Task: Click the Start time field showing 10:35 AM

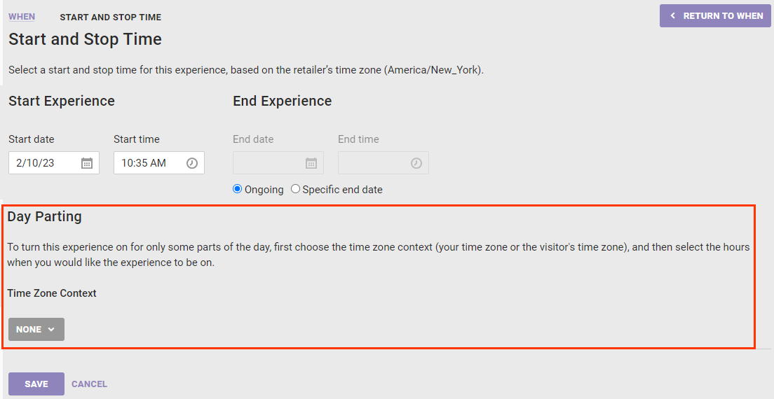Action: coord(147,163)
